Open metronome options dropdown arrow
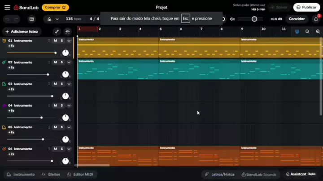The height and width of the screenshot is (181, 323). pos(57,19)
